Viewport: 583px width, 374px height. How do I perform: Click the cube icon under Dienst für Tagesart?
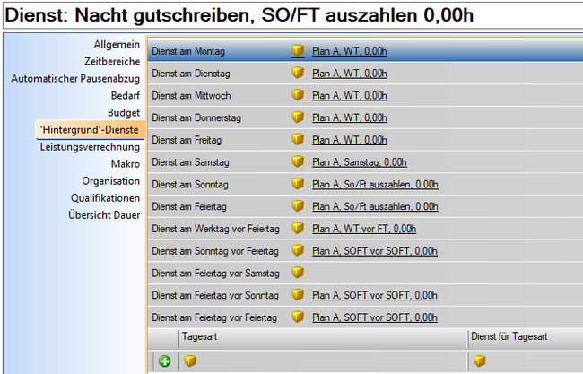point(480,361)
